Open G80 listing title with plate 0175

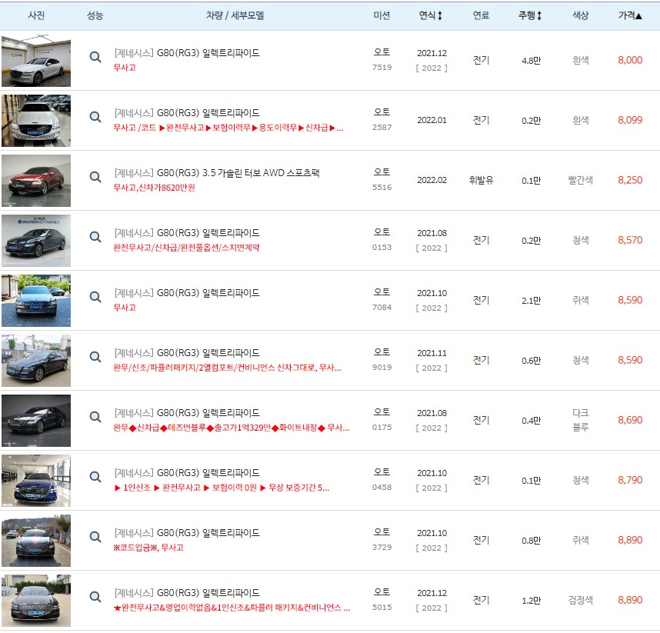(187, 413)
